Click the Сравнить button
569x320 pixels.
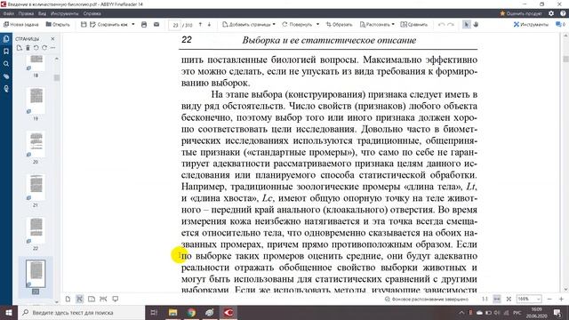(414, 24)
